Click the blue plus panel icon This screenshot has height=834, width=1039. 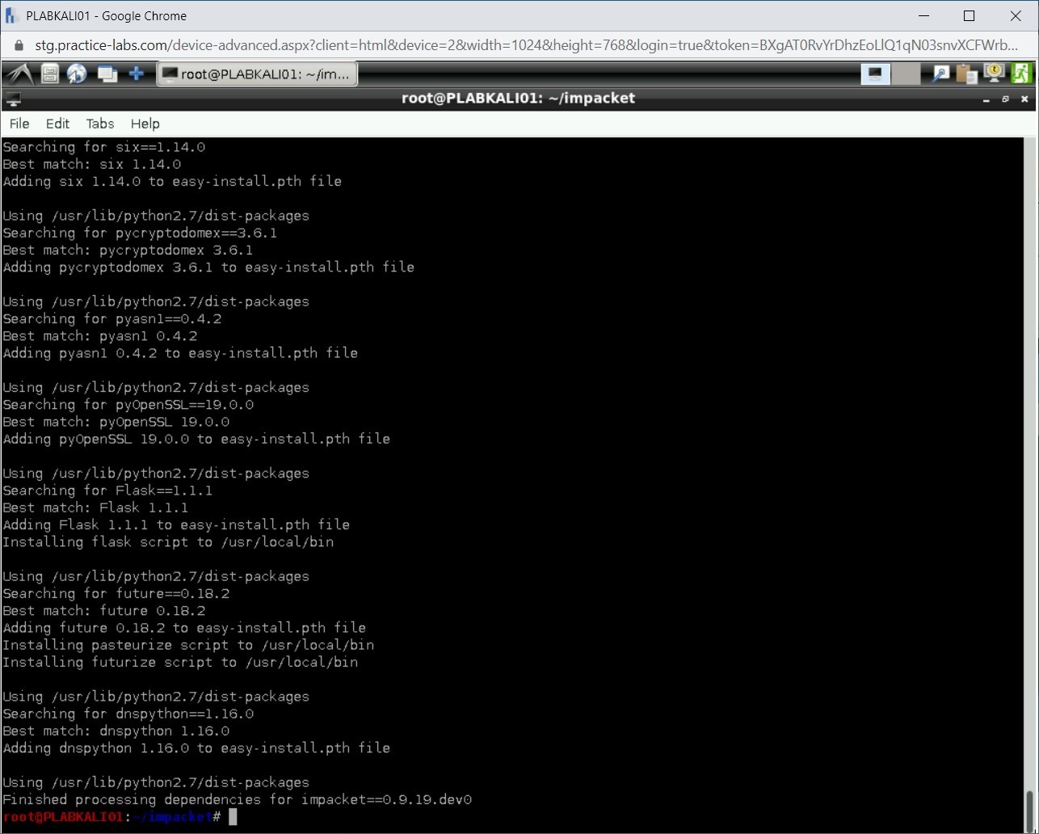click(137, 74)
